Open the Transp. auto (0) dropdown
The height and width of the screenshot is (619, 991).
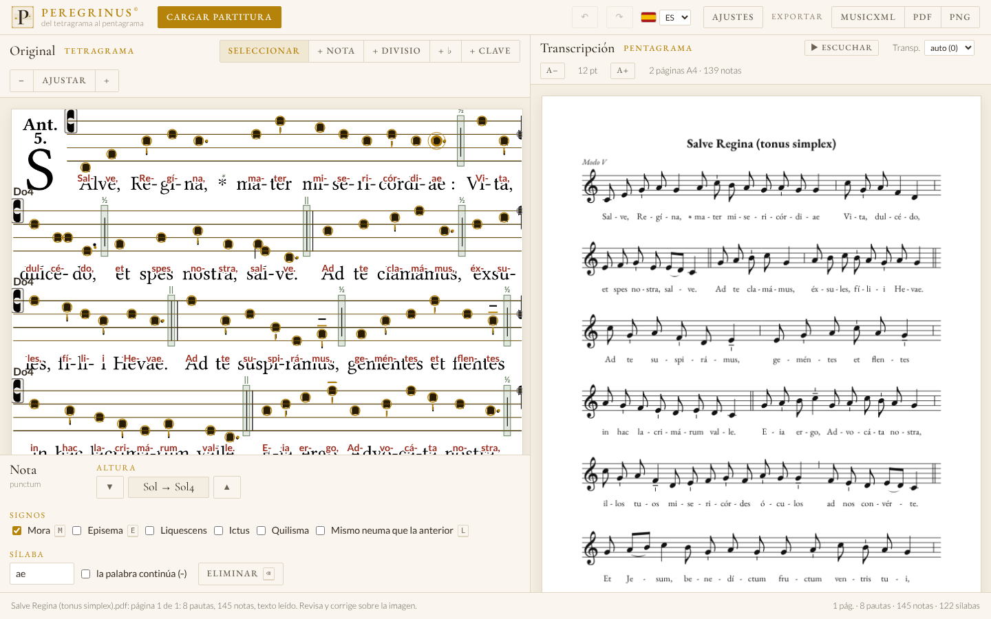pos(949,48)
